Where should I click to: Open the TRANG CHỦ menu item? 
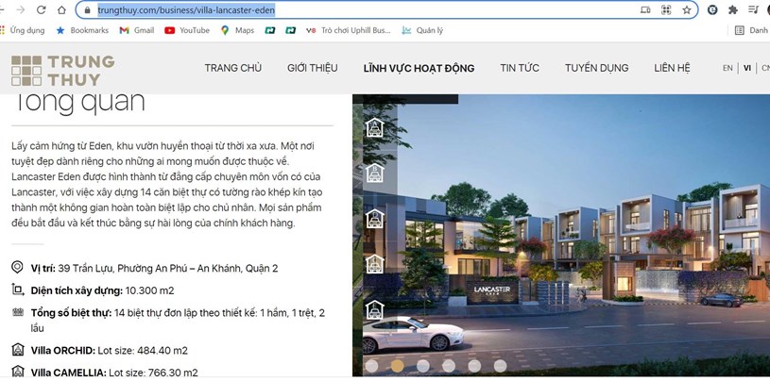(x=233, y=68)
